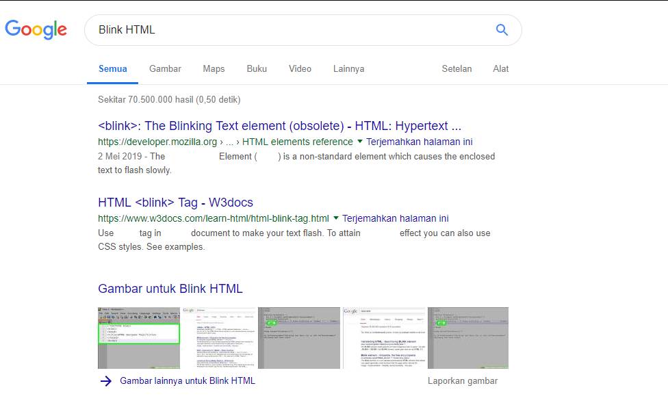Click the Sekitar 70.500.000 hasil text

click(x=169, y=99)
